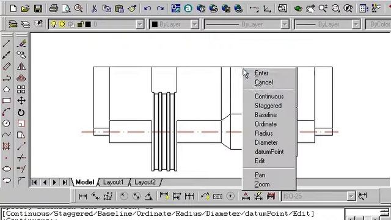Select the Circle draw tool
391x220 pixels.
7,123
